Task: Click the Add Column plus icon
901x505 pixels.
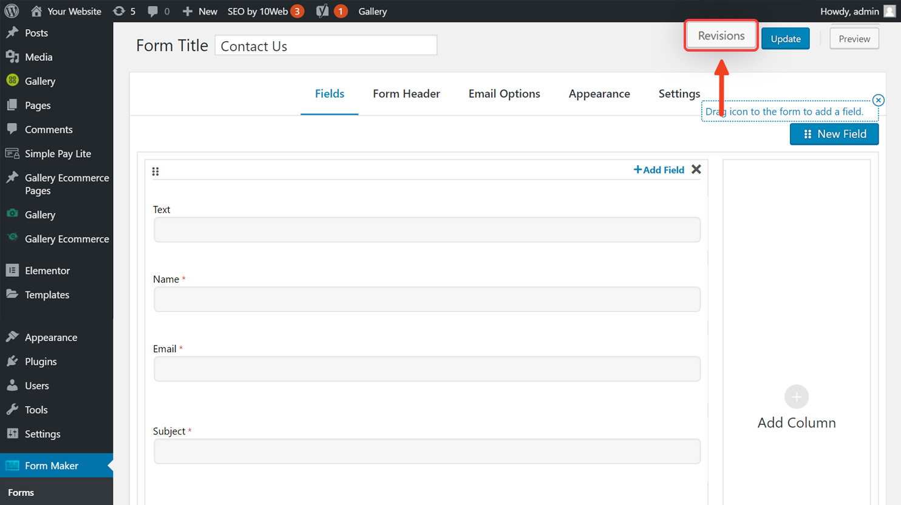Action: (x=797, y=397)
